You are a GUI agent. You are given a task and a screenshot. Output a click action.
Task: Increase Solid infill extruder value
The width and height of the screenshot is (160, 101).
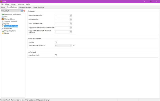(x=71, y=23)
